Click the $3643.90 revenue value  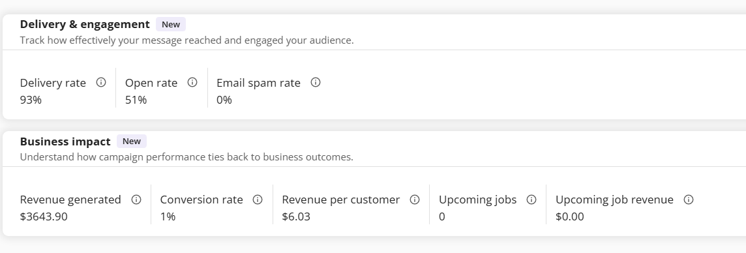click(x=44, y=216)
